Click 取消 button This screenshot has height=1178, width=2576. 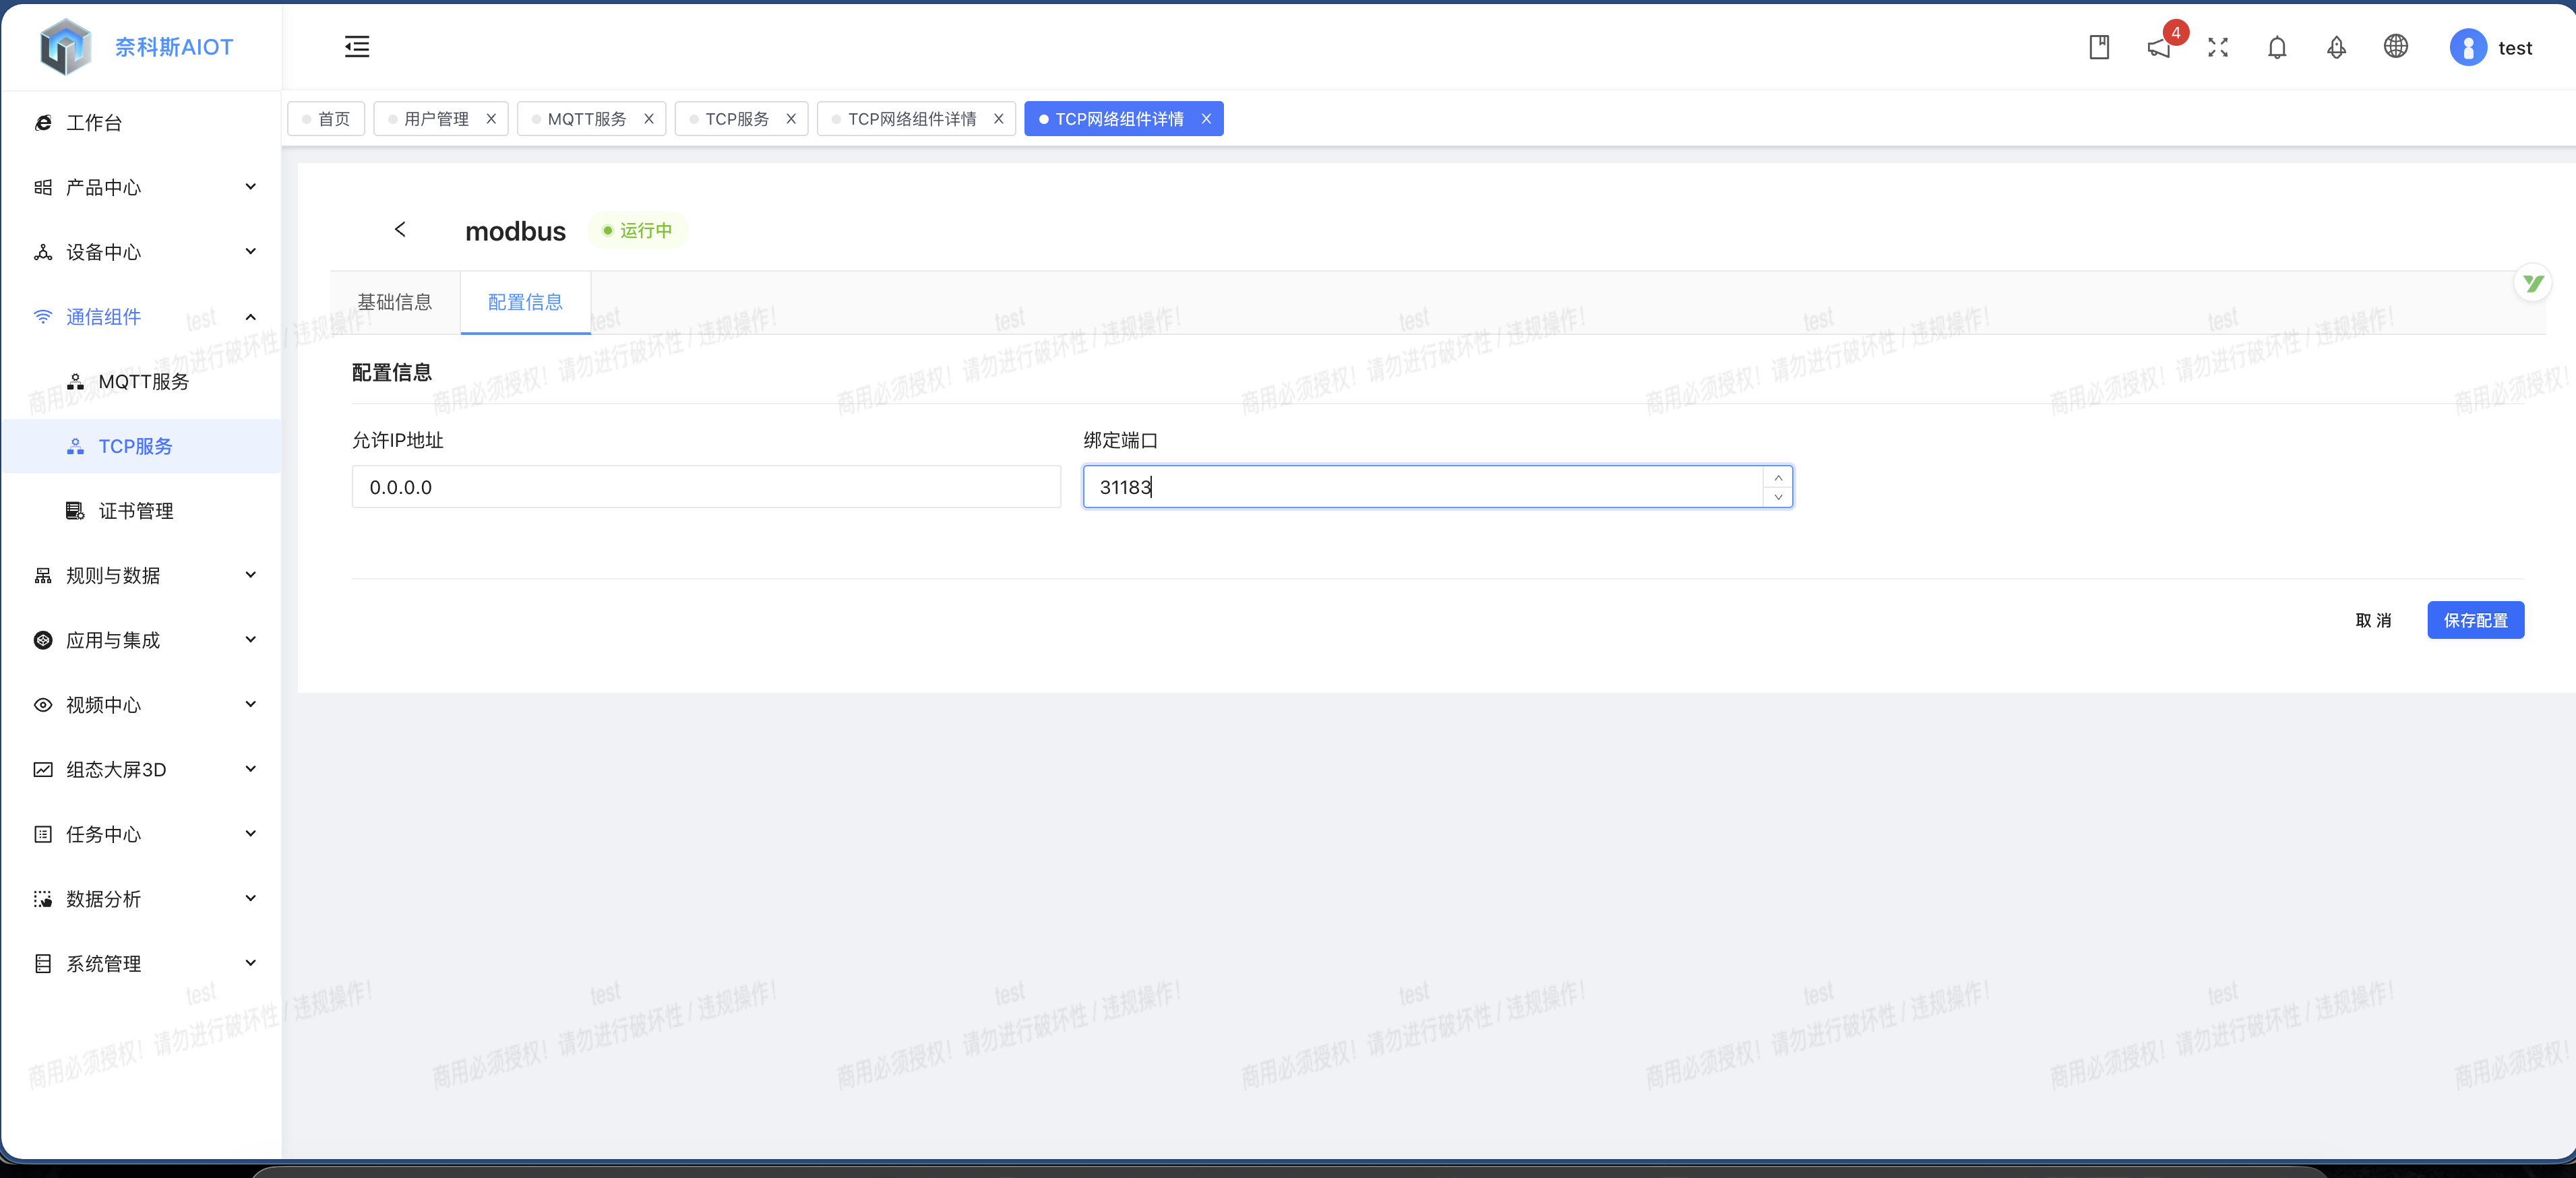2373,620
